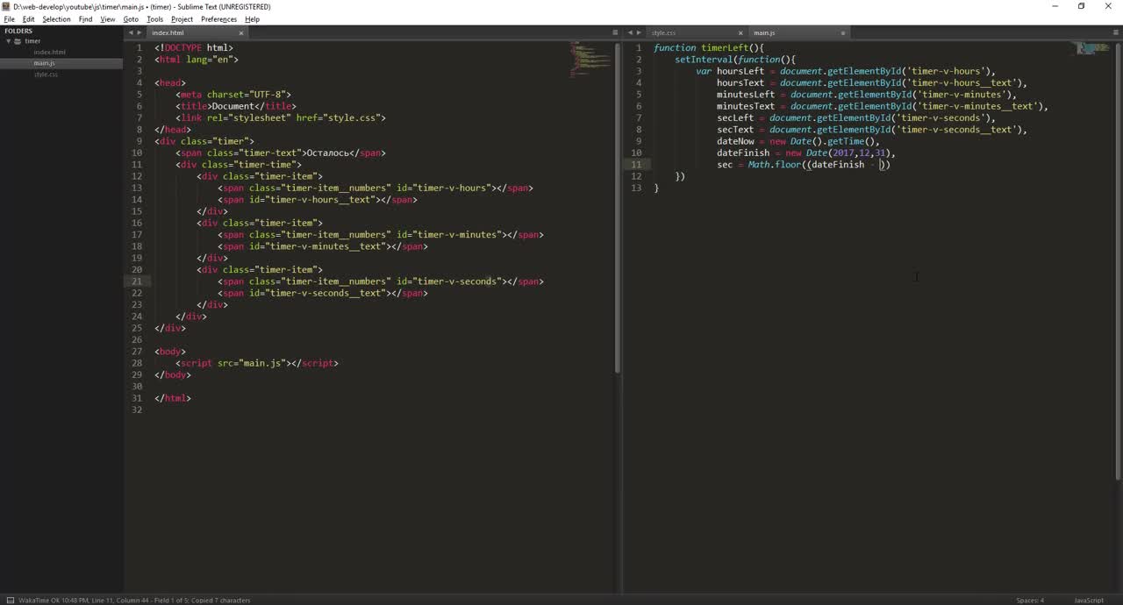Screen dimensions: 1123x605
Task: Open left pane tab list dropdown
Action: [x=615, y=32]
